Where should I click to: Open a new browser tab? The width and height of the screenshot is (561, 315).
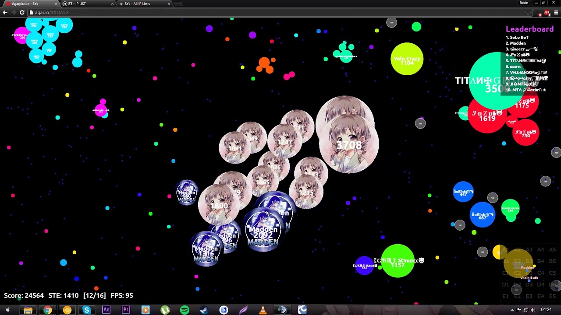click(178, 3)
